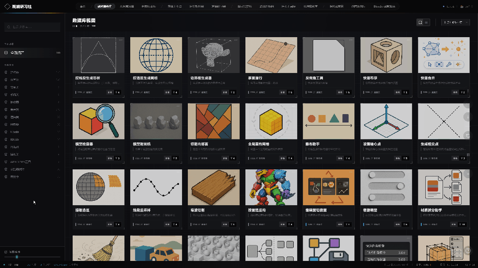Click price button on 按选区生成网格 card
The height and width of the screenshot is (268, 478).
(x=175, y=92)
